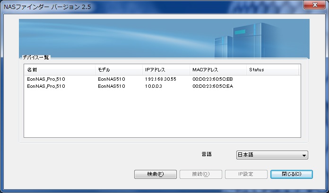Sort device list by 名前 column header
This screenshot has height=193, width=329.
coord(59,70)
